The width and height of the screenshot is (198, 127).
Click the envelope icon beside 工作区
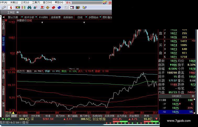tap(18, 12)
